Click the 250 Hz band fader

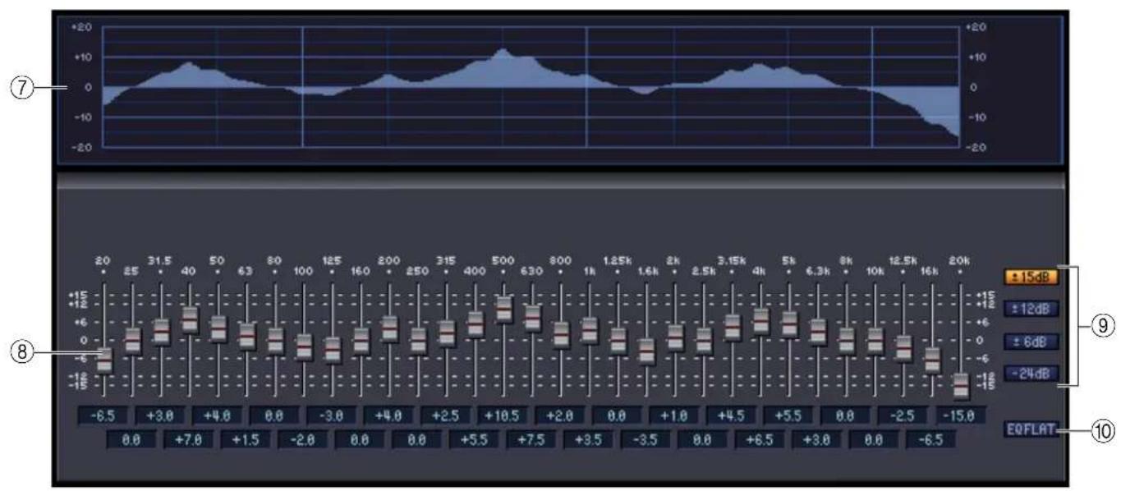pyautogui.click(x=418, y=339)
